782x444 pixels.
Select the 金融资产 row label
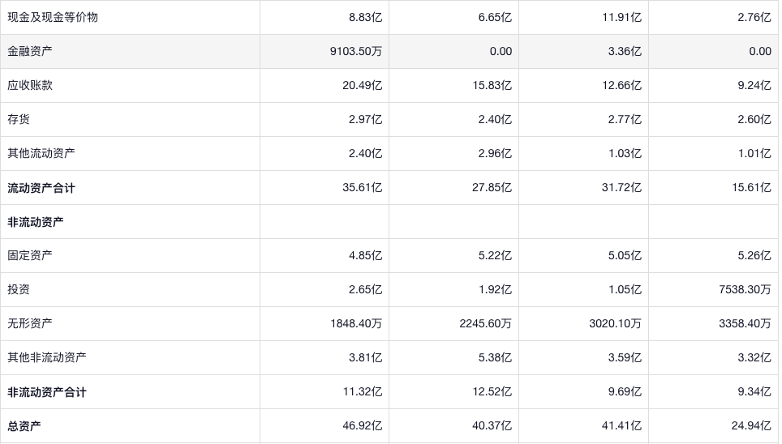30,51
